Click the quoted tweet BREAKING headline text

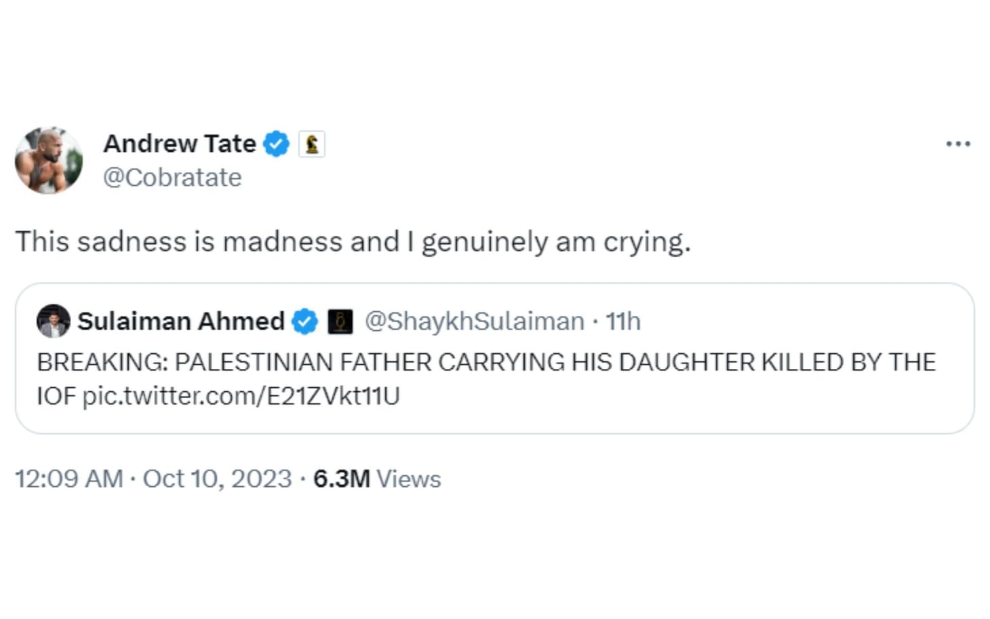[486, 363]
